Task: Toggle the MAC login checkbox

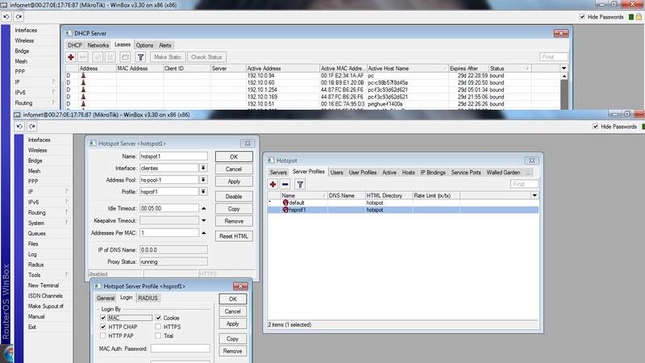Action: point(103,318)
